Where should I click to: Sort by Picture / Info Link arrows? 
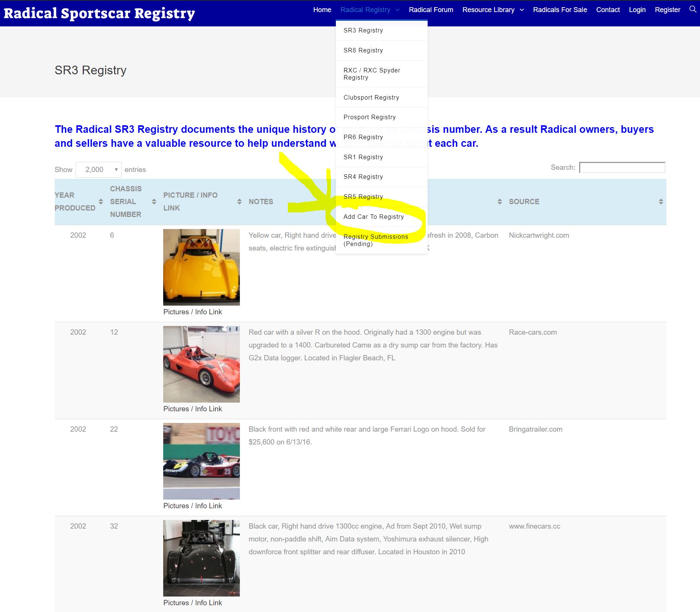239,201
